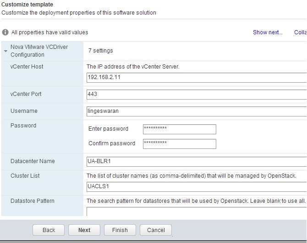Click the Finish button
The height and width of the screenshot is (243, 307).
(x=120, y=230)
